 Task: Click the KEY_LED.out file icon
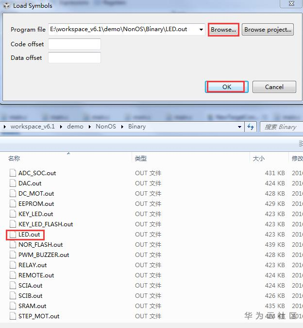click(x=13, y=214)
